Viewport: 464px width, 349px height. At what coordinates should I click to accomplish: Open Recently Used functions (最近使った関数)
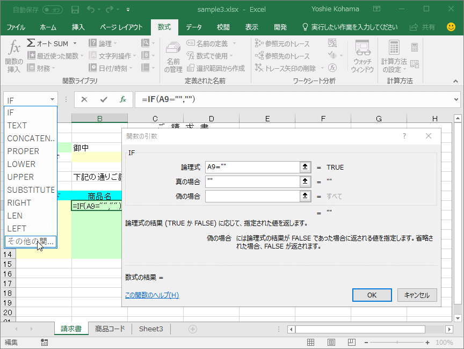pyautogui.click(x=55, y=56)
